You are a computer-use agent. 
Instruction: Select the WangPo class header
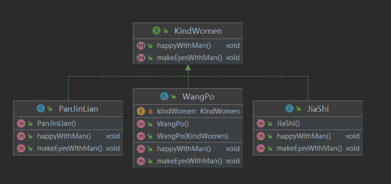click(188, 96)
